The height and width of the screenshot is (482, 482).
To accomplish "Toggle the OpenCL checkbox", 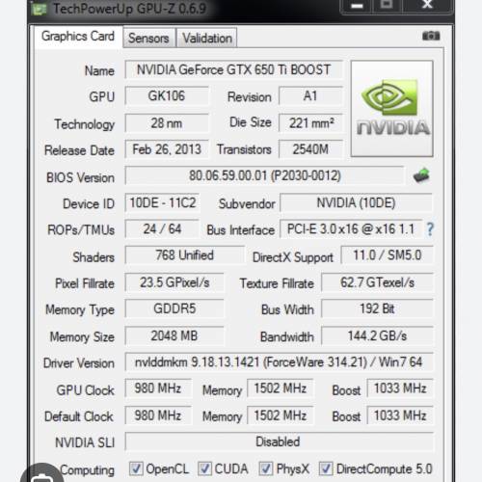I will (136, 469).
